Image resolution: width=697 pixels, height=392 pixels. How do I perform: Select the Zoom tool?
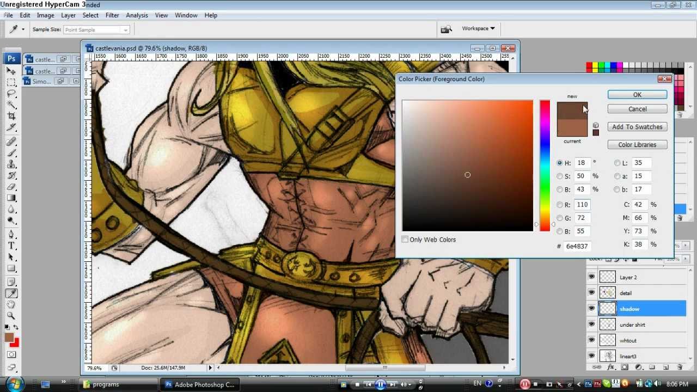[x=11, y=316]
